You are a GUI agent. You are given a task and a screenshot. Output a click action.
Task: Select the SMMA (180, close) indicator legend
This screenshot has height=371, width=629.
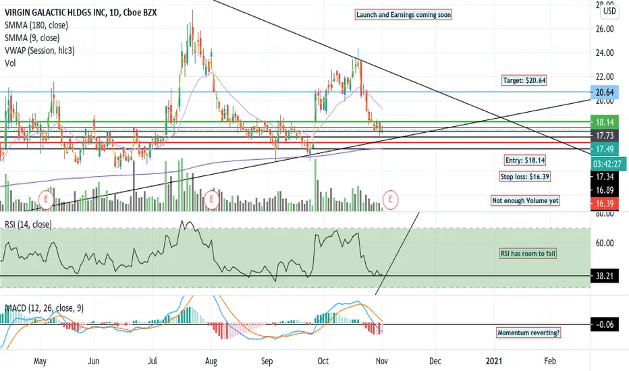(36, 25)
